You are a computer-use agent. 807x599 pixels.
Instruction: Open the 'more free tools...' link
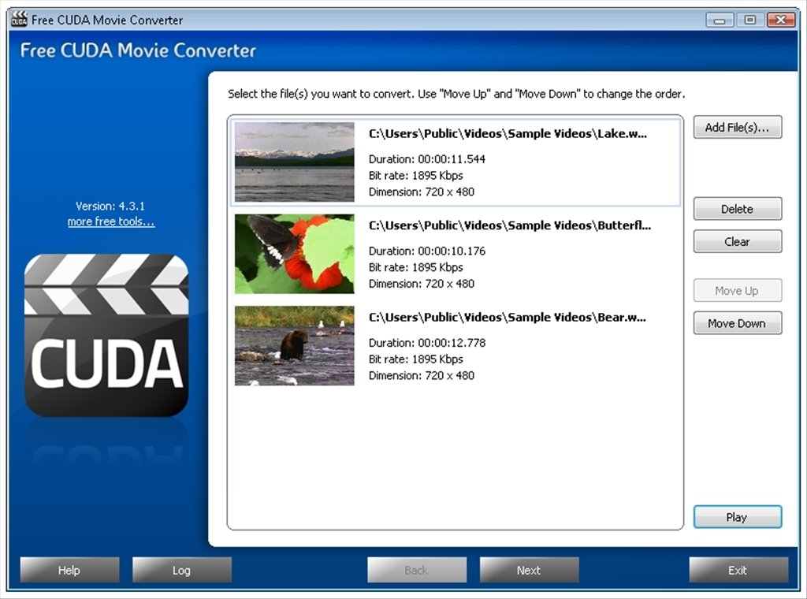pyautogui.click(x=110, y=221)
